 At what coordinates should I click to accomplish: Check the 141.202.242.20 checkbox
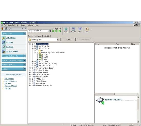coord(35,49)
